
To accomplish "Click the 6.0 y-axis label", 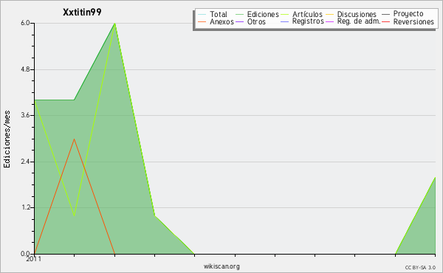I will (x=25, y=23).
